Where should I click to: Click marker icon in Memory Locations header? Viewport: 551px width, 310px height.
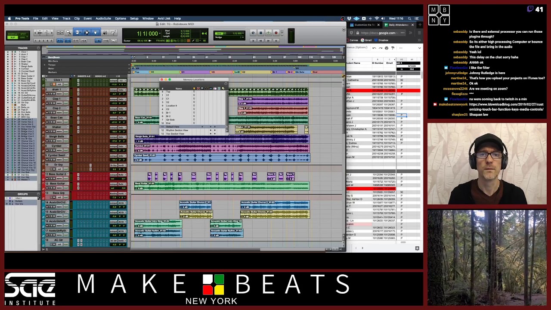194,88
